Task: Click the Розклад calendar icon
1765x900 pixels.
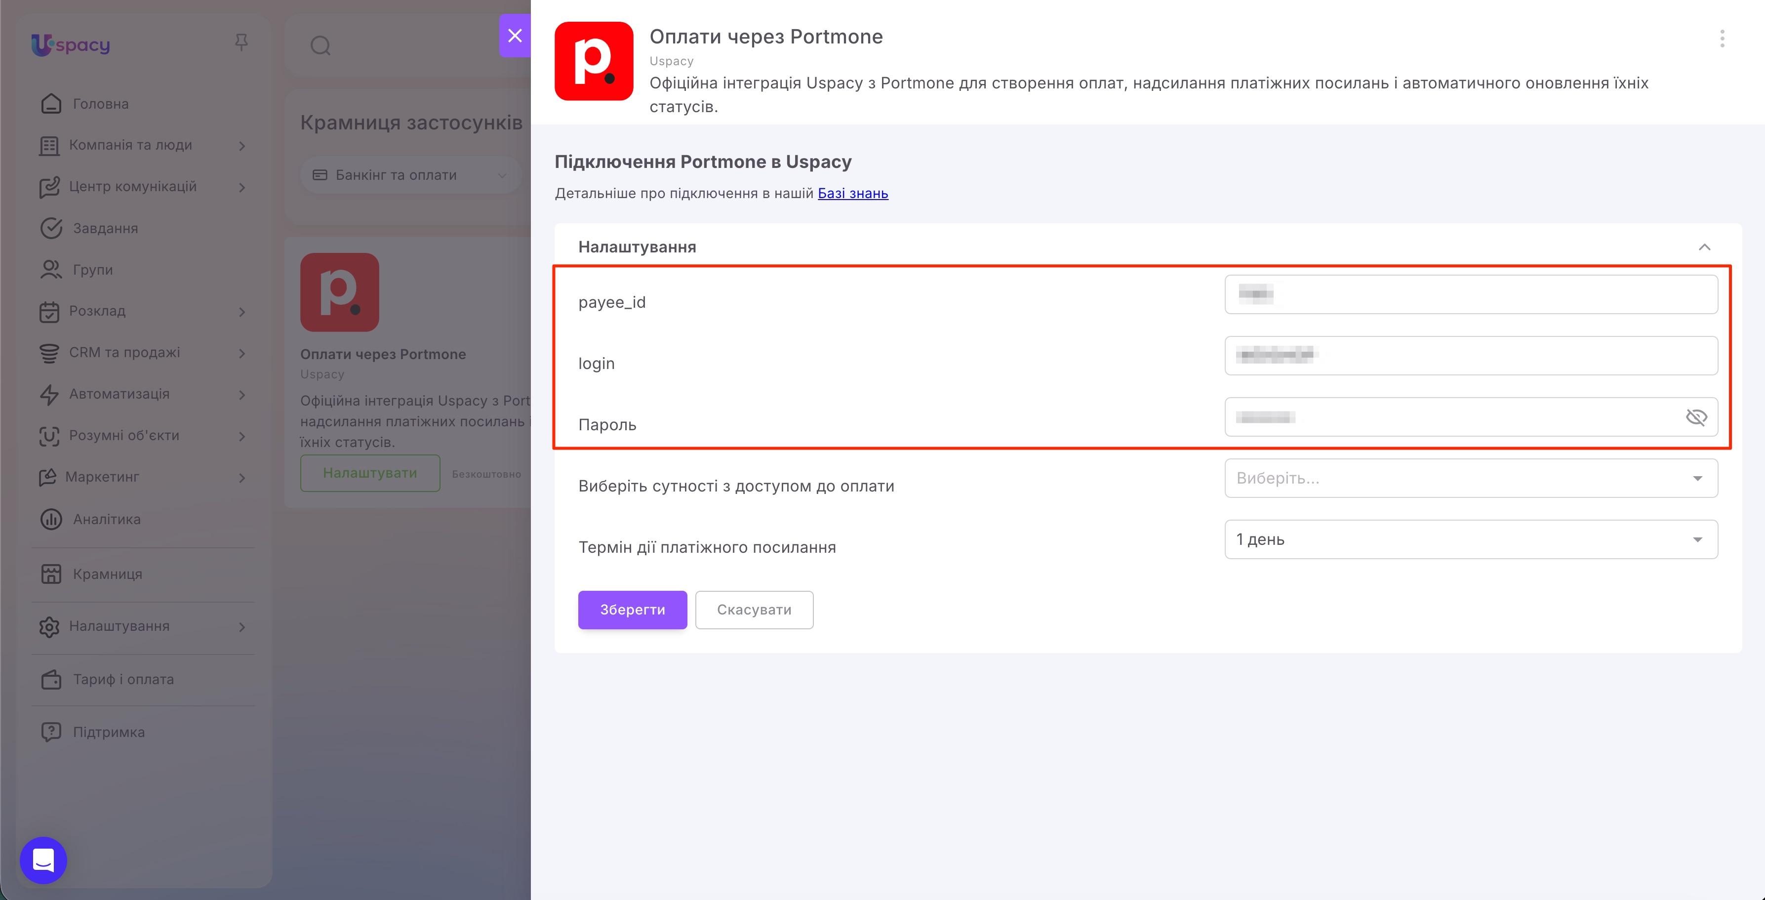Action: (49, 312)
